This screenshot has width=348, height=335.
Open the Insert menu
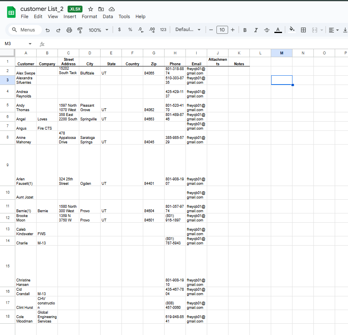click(70, 17)
